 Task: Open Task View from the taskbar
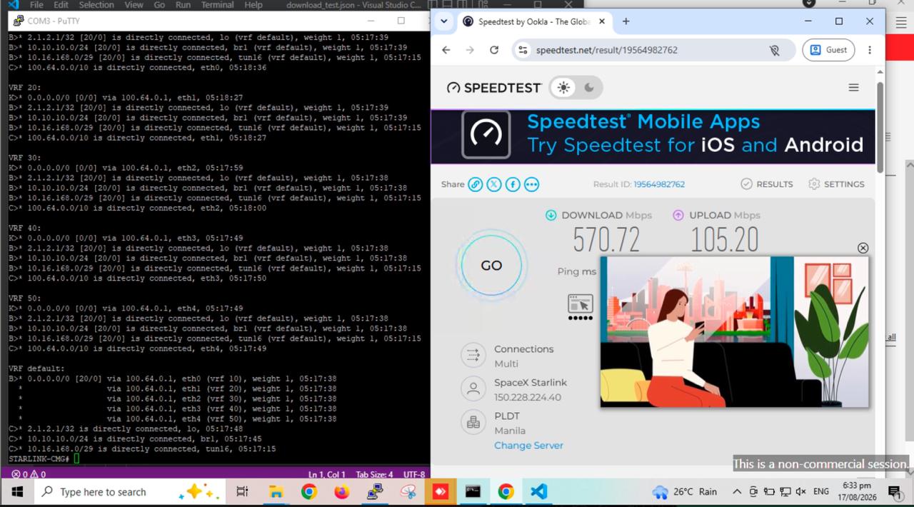pos(242,492)
